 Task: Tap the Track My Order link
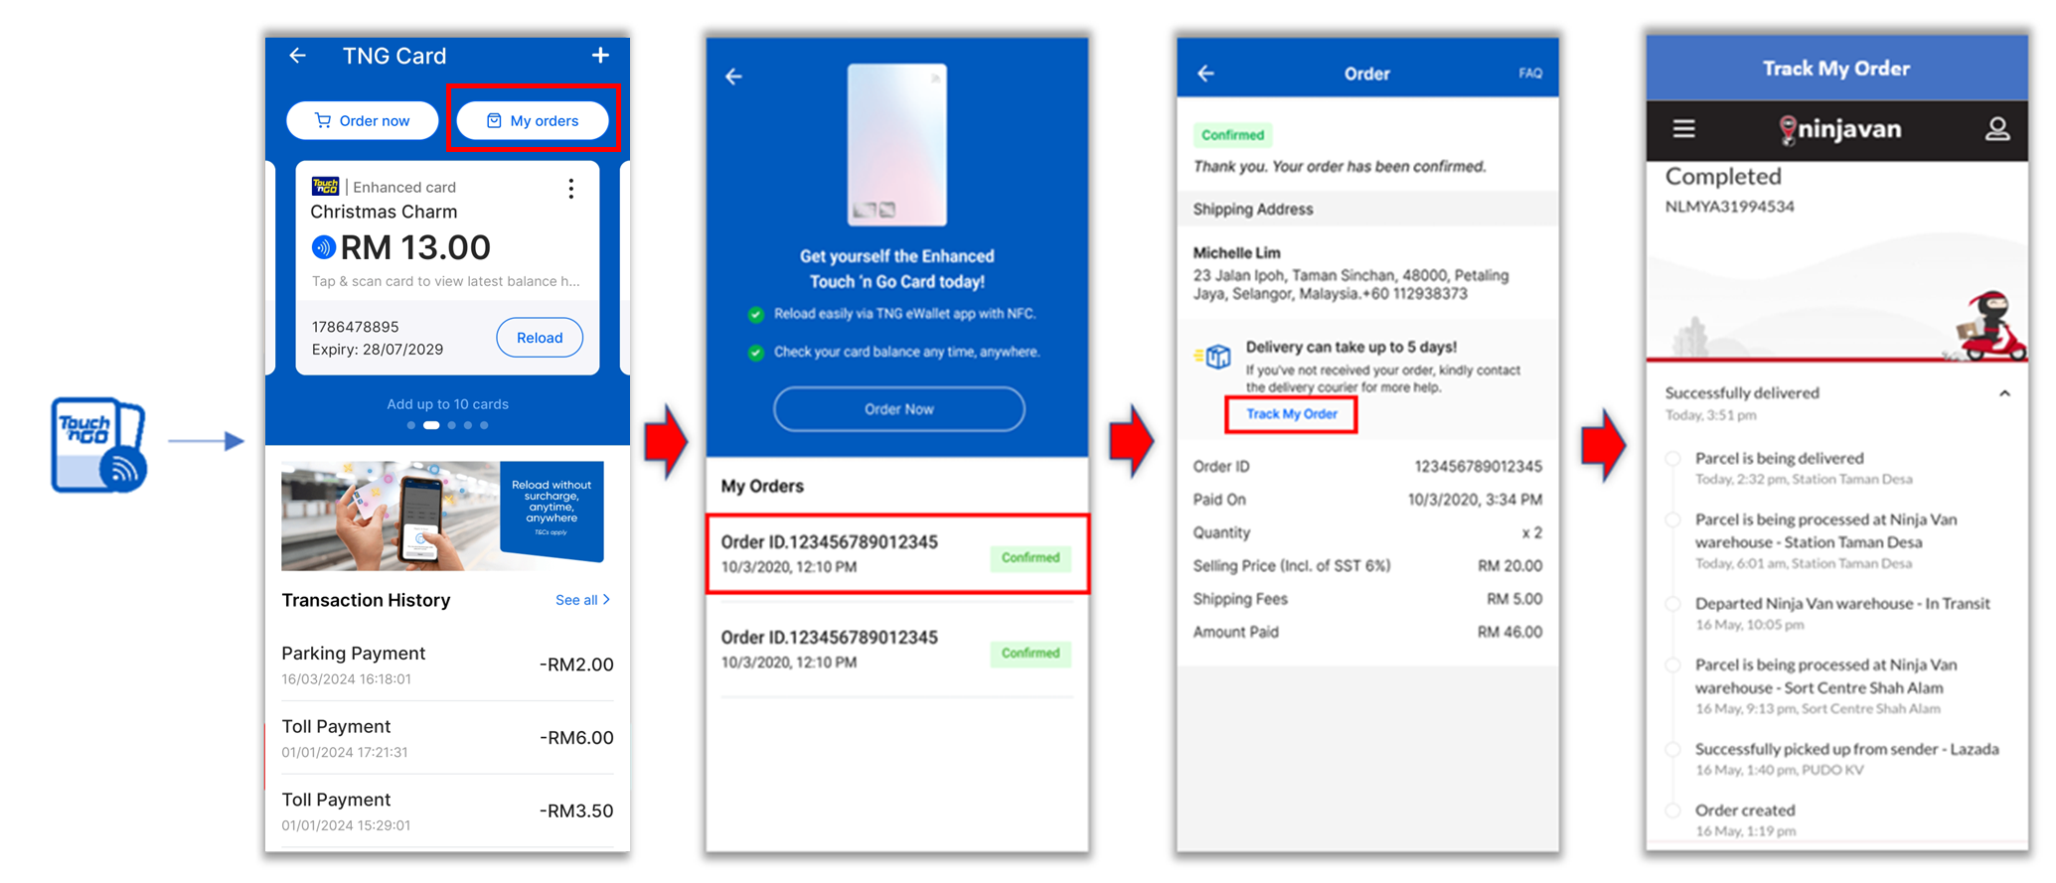1291,414
